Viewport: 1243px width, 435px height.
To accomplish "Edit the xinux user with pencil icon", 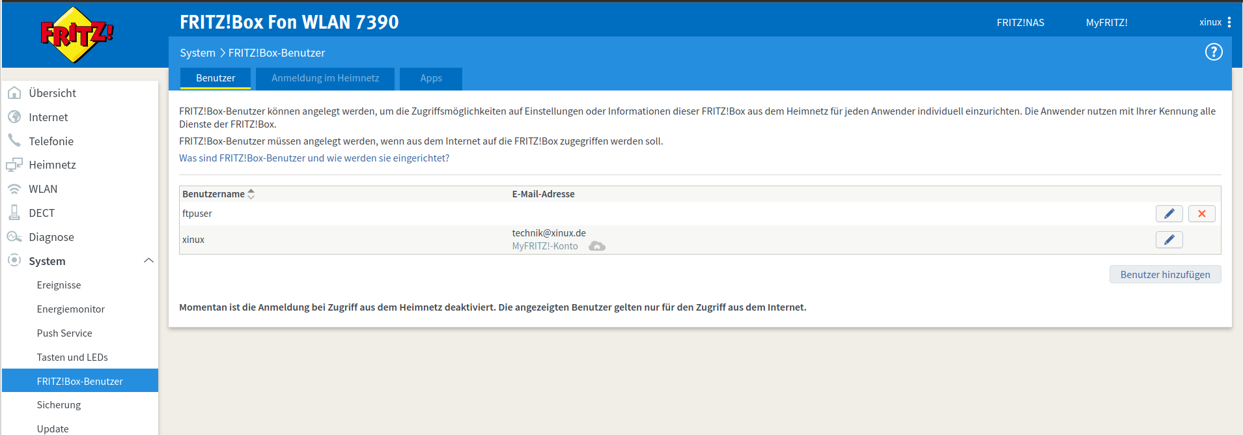I will point(1169,240).
